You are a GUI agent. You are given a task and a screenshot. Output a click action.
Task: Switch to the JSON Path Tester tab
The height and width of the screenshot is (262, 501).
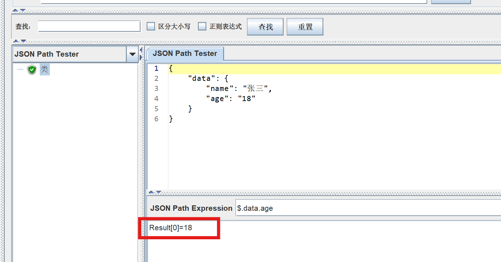pyautogui.click(x=185, y=53)
